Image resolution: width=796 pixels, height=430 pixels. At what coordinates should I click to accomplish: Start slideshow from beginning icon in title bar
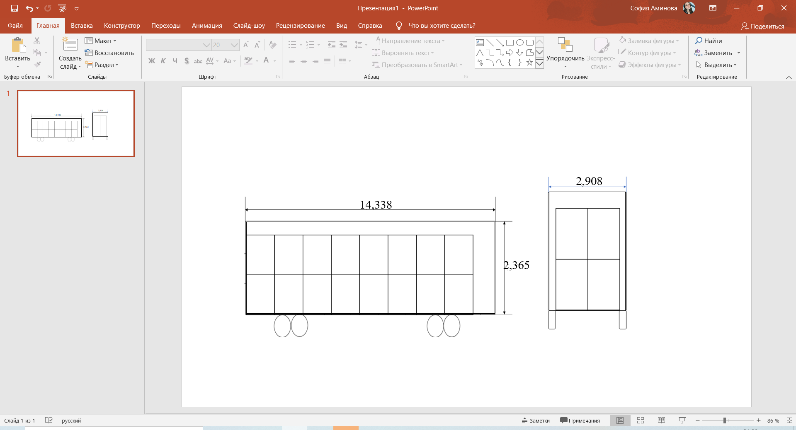coord(62,8)
